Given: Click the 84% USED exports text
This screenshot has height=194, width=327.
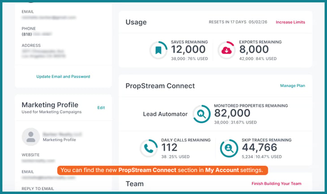Looking at the screenshot, I should click(266, 59).
